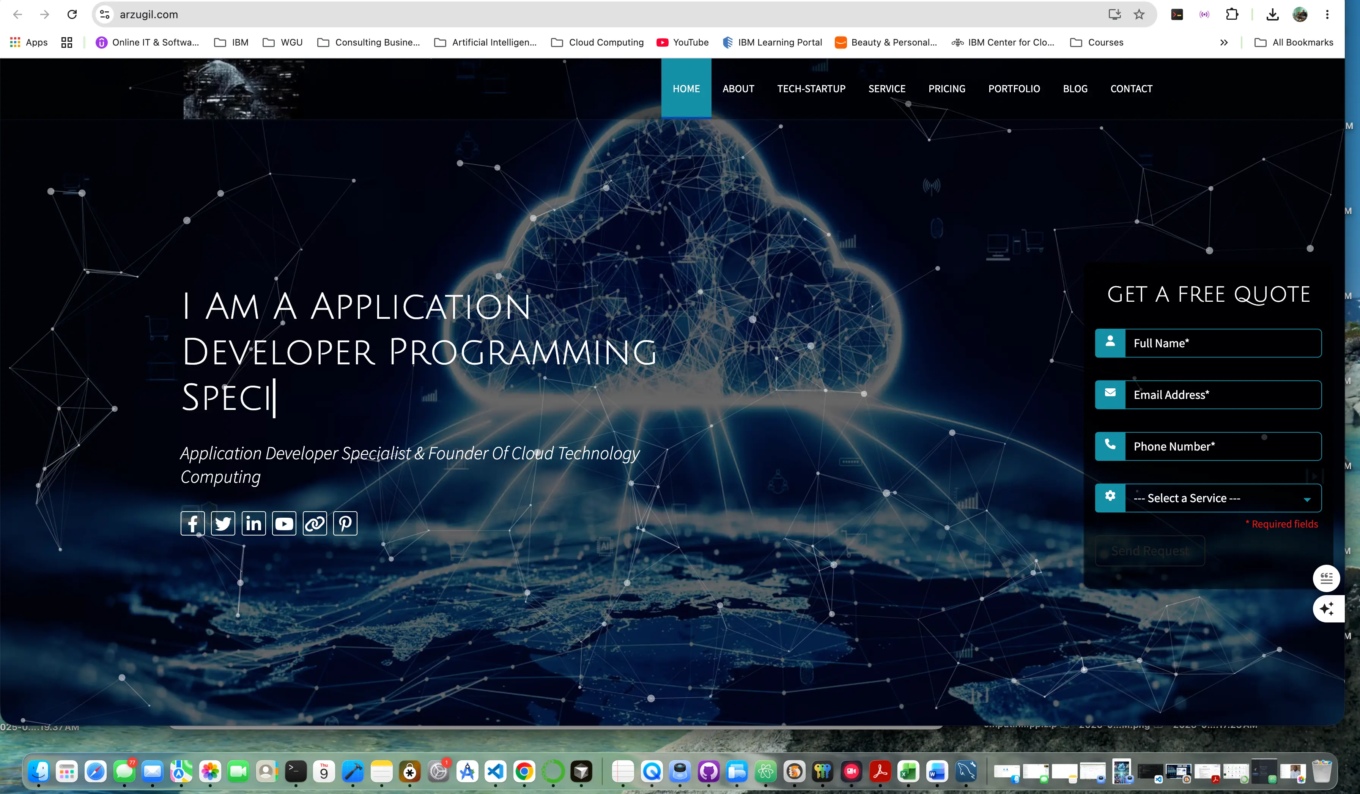Expand the Select a Service dropdown

point(1208,498)
